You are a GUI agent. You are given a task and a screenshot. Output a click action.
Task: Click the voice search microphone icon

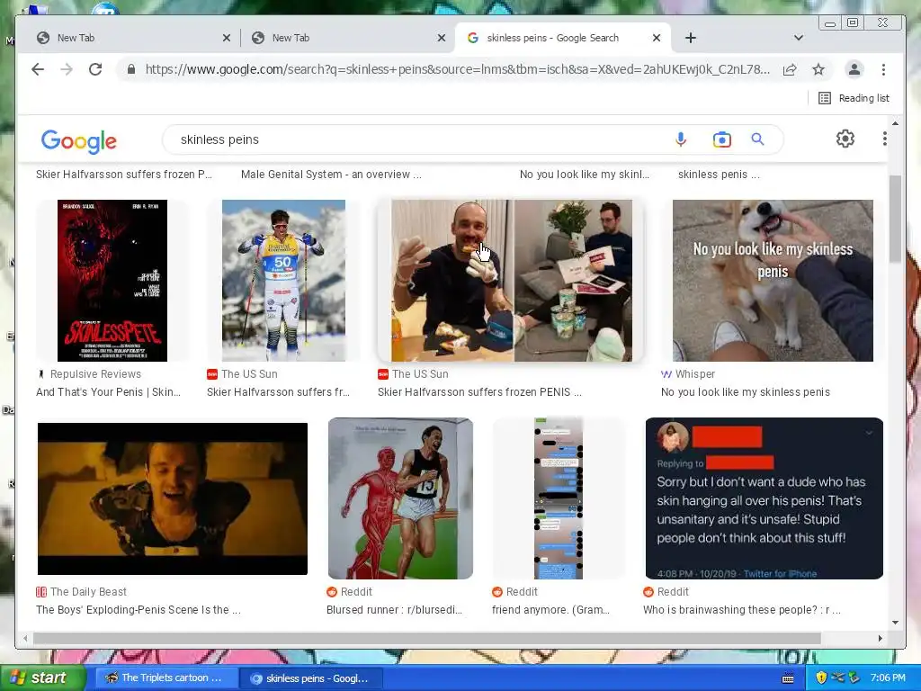point(681,139)
